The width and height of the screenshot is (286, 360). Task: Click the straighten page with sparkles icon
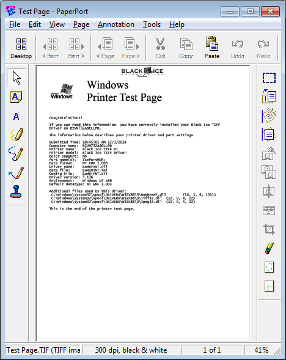269,116
